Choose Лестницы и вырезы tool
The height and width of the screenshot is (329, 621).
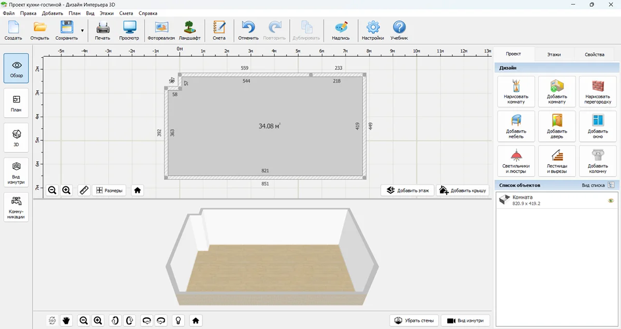557,161
